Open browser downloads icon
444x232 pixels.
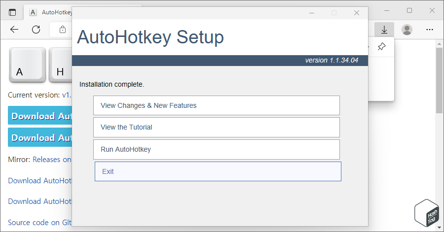[x=384, y=30]
